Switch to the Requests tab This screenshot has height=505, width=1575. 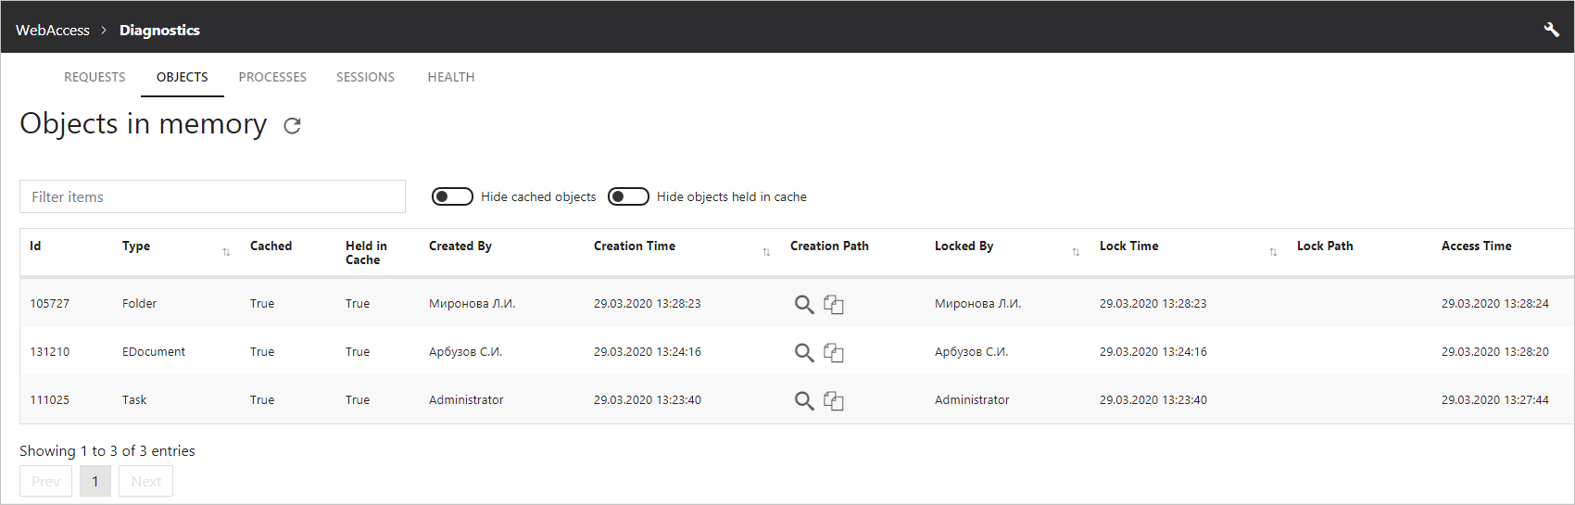click(x=94, y=77)
